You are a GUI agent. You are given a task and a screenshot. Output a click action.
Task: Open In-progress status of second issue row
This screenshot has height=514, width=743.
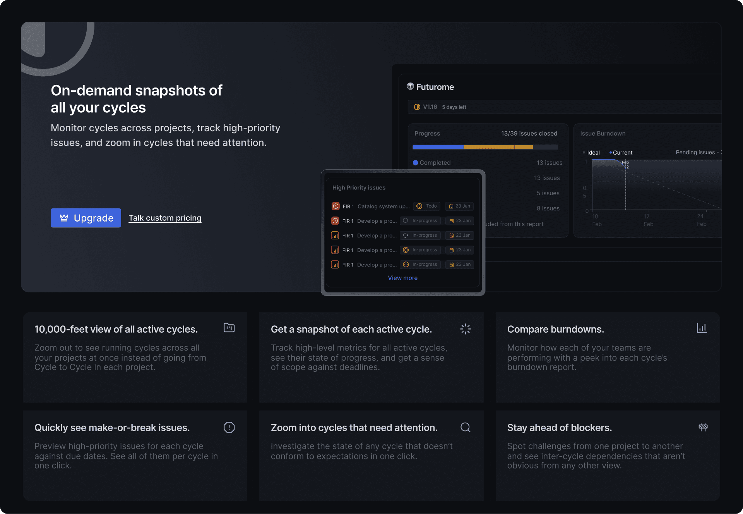click(x=420, y=221)
